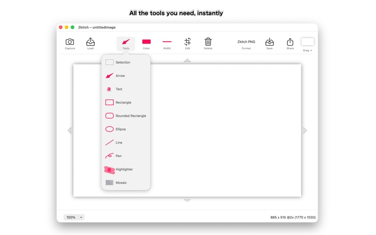The height and width of the screenshot is (235, 376).
Task: Click the Capture camera icon
Action: 70,42
